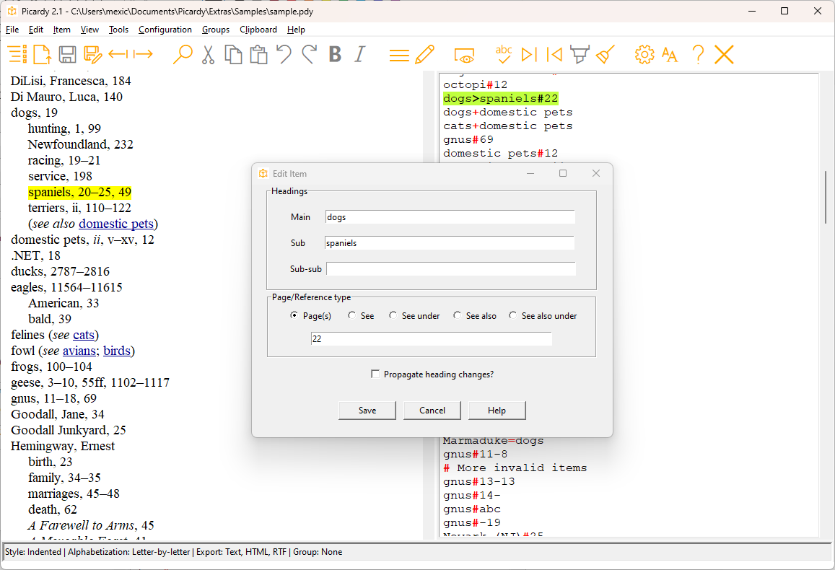
Task: Click the filter funnel icon
Action: coord(580,54)
